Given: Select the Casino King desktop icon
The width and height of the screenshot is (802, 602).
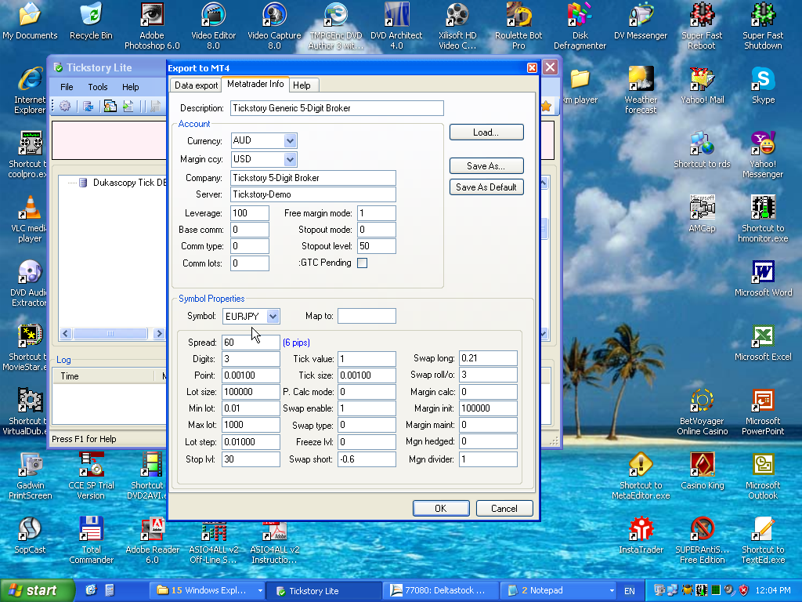Looking at the screenshot, I should click(x=702, y=471).
